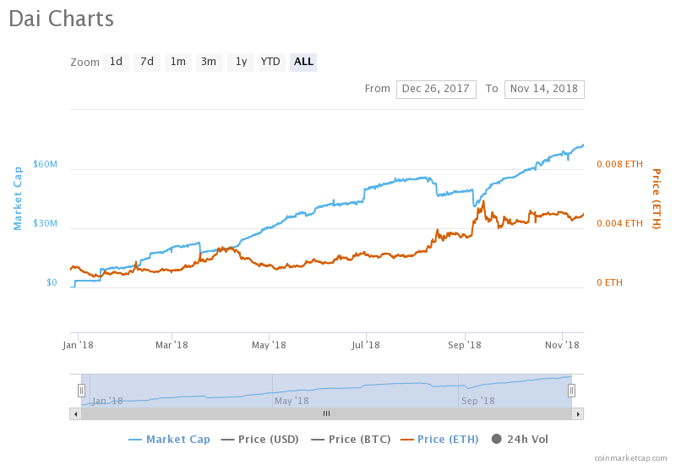The width and height of the screenshot is (676, 465).
Task: Click the navigator May '18 label
Action: pos(292,401)
